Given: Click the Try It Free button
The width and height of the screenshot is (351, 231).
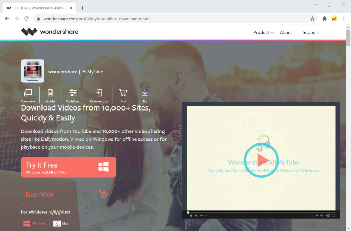Looking at the screenshot, I should point(69,167).
